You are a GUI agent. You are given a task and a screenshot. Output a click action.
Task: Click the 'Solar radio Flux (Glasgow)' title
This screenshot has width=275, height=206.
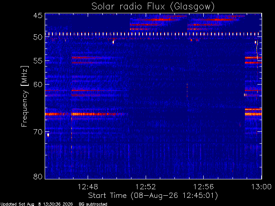coord(153,7)
